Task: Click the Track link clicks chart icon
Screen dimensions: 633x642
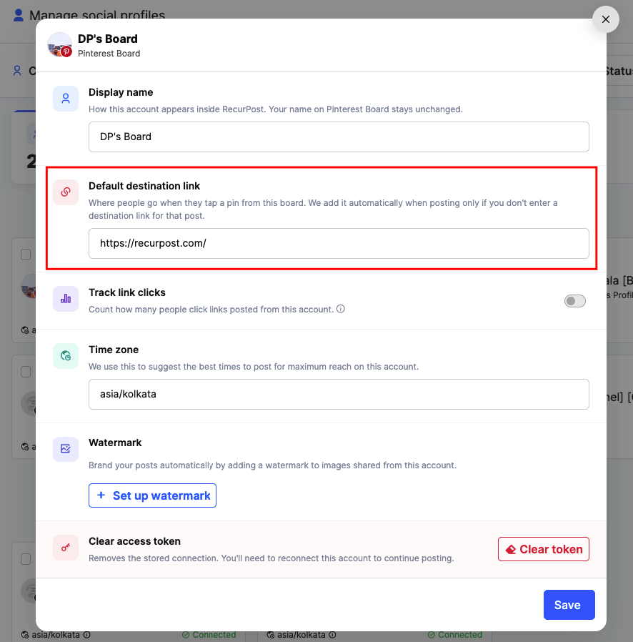Action: tap(66, 299)
